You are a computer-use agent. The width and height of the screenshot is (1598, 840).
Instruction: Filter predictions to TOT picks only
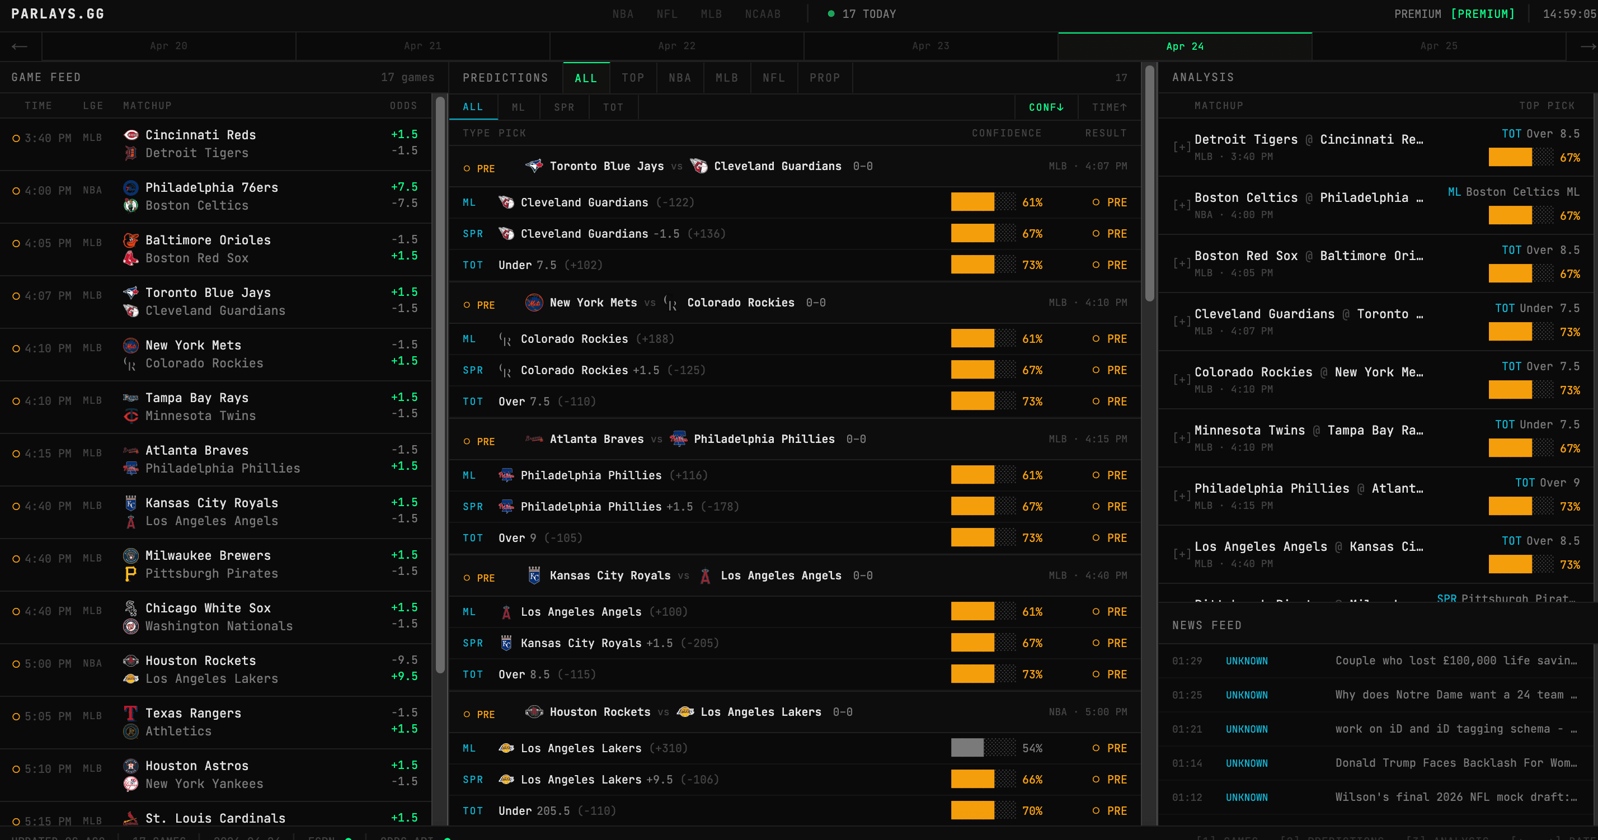[613, 107]
